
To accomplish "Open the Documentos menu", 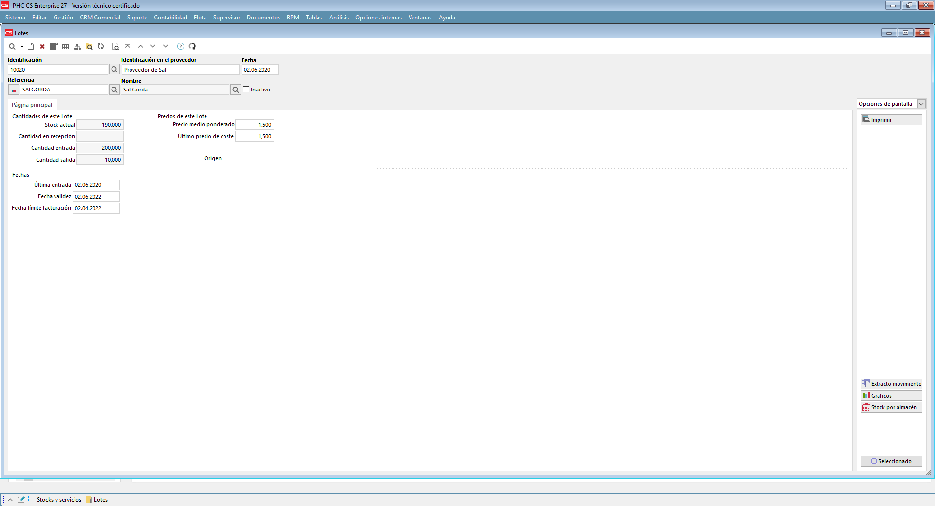I will pyautogui.click(x=263, y=18).
